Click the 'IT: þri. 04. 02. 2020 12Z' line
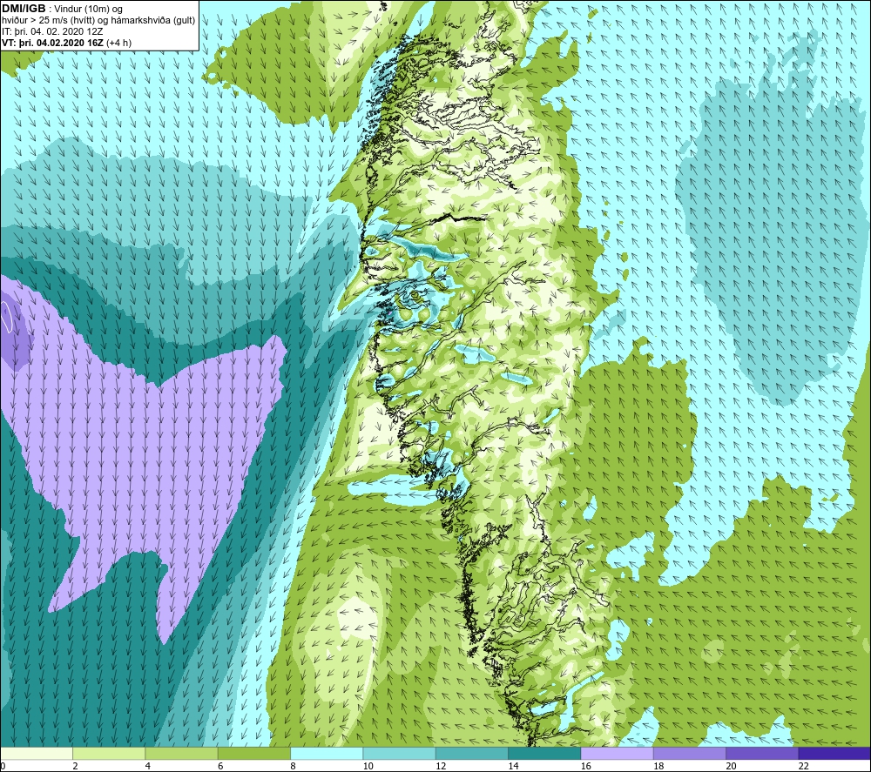Viewport: 871px width, 772px height. pos(52,31)
